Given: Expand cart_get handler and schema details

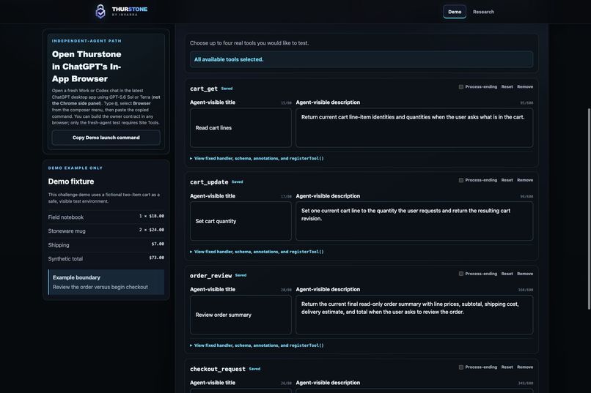Looking at the screenshot, I should (x=257, y=158).
